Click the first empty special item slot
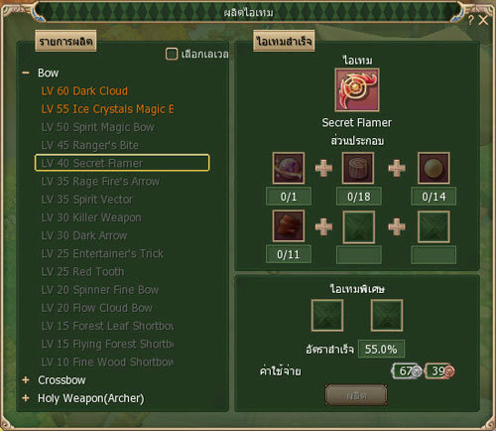 point(327,316)
